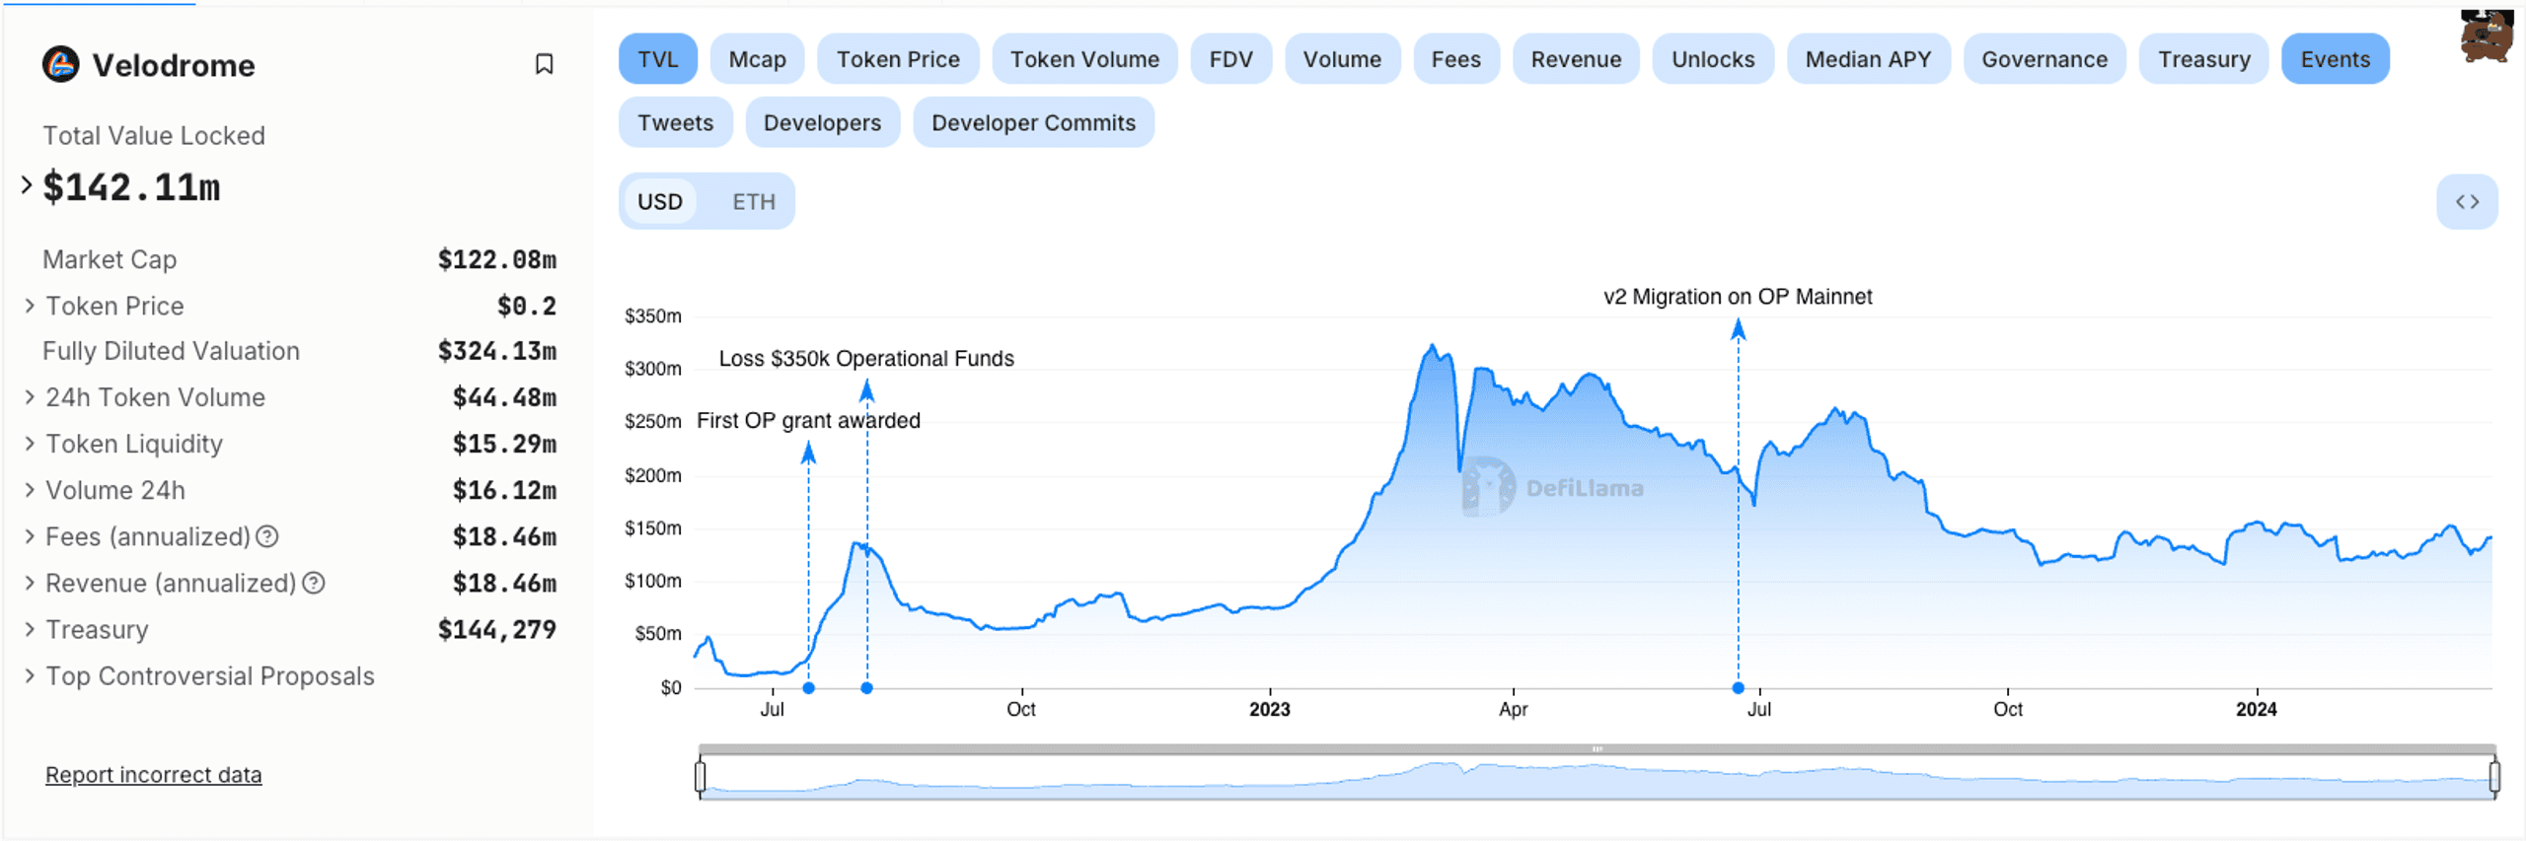Click the 'Loss $350k Operational Funds' label

(x=866, y=359)
